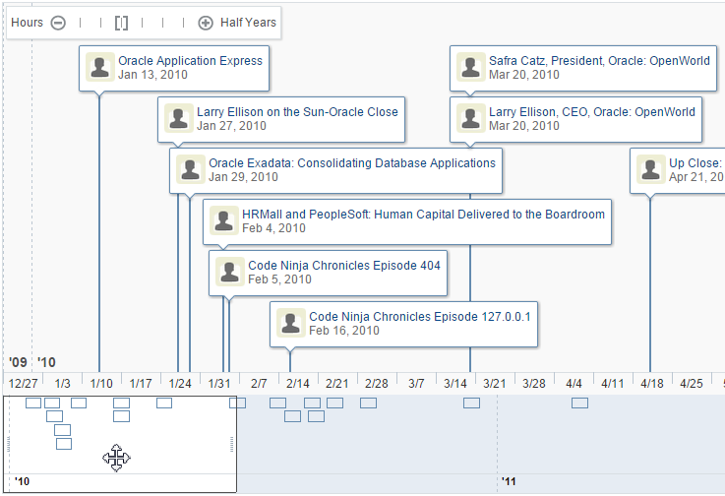Screen dimensions: 725x496
Task: Click the person avatar on Oracle Application Express
Action: click(100, 67)
